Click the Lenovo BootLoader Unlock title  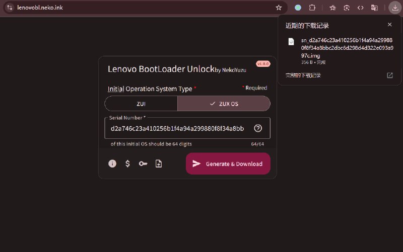[x=161, y=69]
